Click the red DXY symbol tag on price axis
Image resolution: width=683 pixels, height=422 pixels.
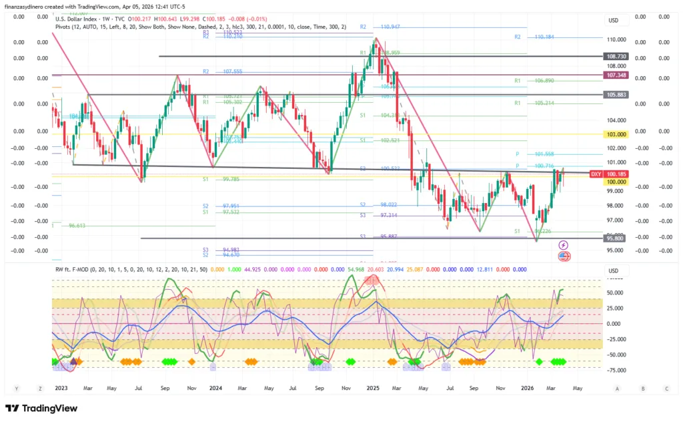pyautogui.click(x=595, y=174)
